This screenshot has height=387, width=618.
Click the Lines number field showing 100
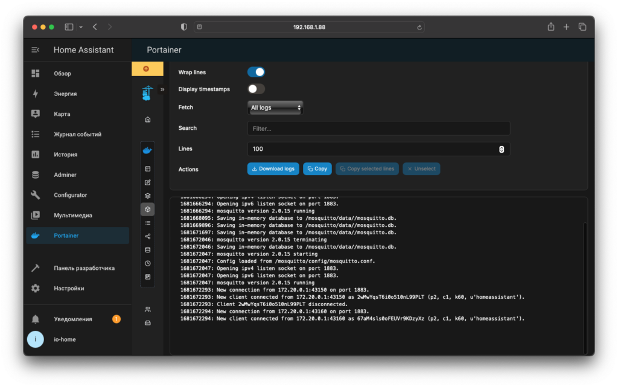pyautogui.click(x=379, y=149)
